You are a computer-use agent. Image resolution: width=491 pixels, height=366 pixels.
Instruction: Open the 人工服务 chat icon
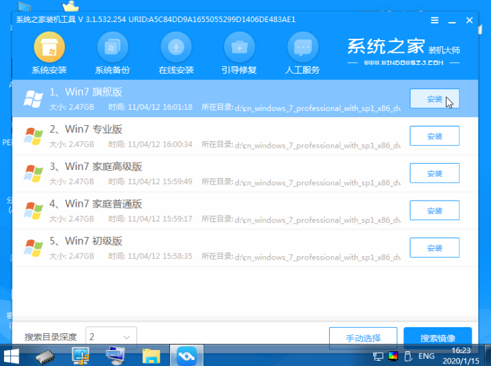[x=302, y=48]
